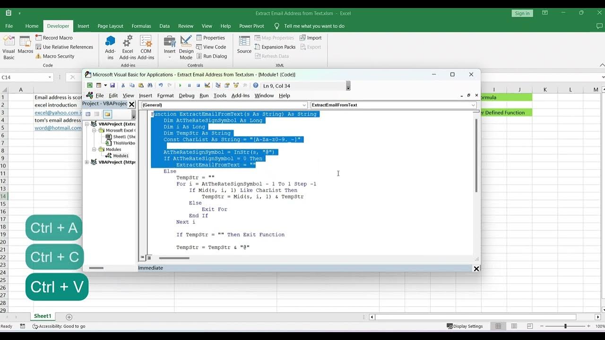The width and height of the screenshot is (605, 340).
Task: Click the Paste icon in VBA toolbar
Action: click(x=141, y=85)
